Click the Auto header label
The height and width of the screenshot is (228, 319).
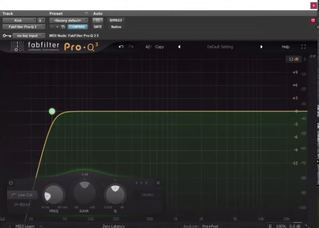98,14
